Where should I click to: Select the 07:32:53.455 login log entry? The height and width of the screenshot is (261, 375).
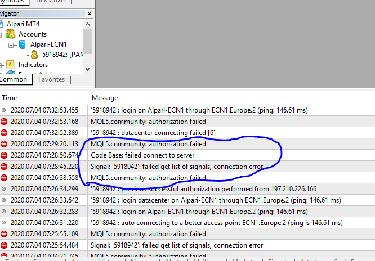tap(187, 110)
